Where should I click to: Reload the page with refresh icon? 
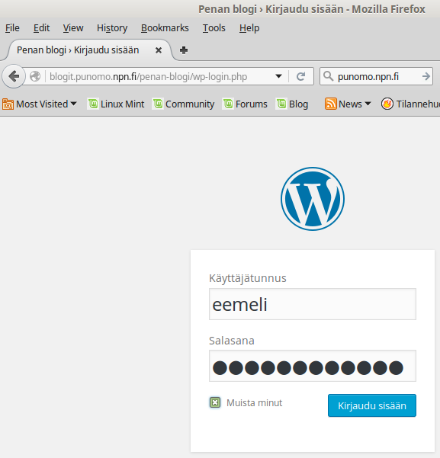coord(301,76)
